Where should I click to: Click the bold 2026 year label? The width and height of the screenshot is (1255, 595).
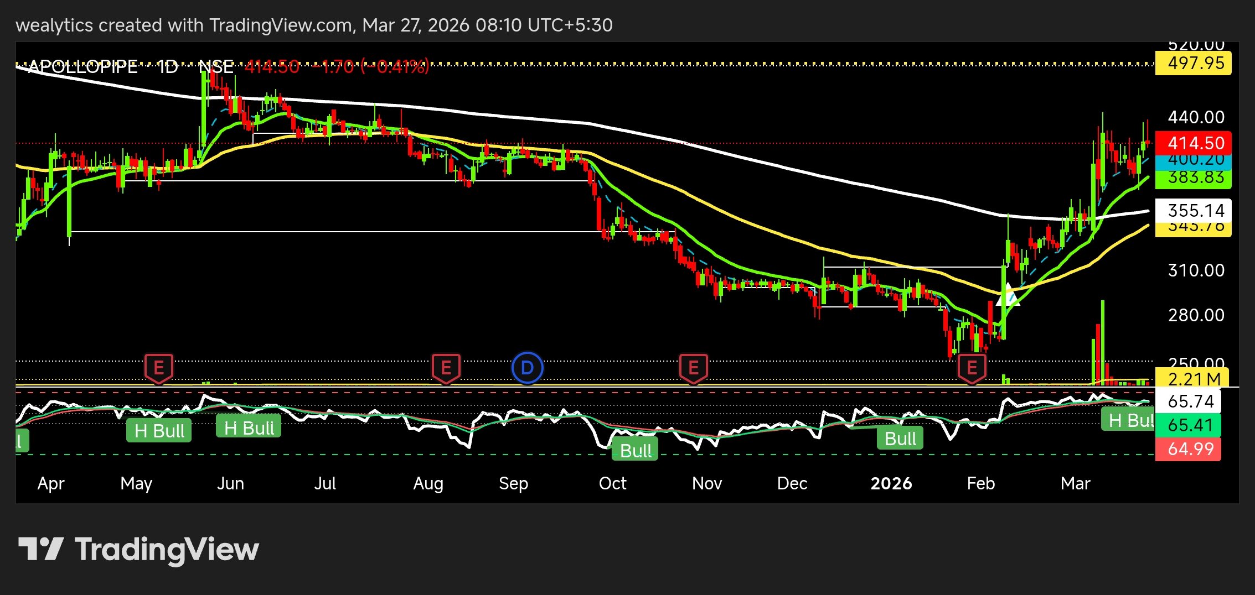click(891, 484)
